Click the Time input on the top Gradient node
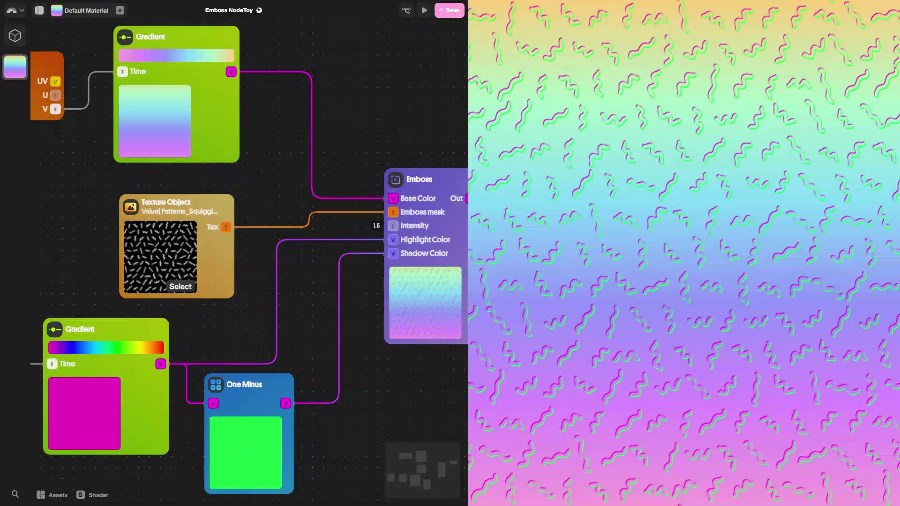 [x=122, y=72]
